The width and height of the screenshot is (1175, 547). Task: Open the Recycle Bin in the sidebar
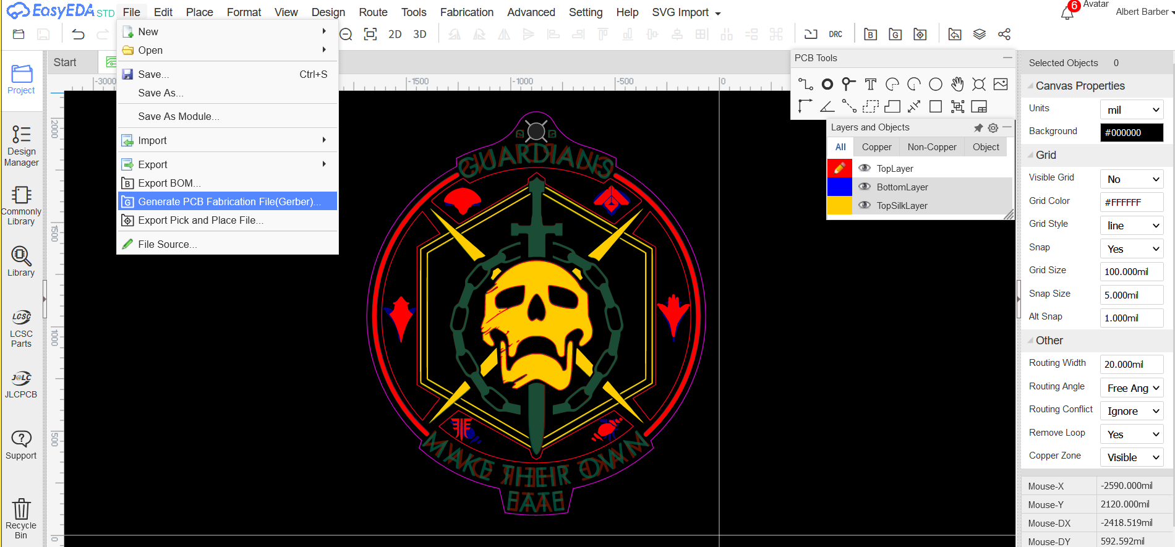click(x=21, y=519)
